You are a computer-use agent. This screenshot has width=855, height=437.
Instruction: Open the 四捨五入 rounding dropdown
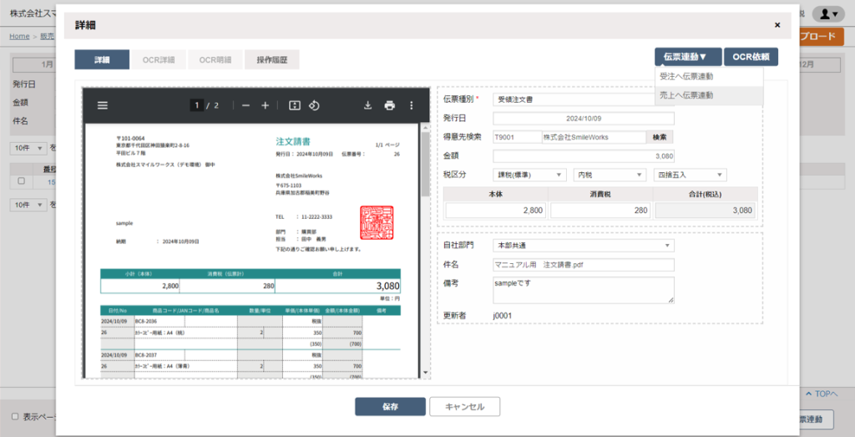click(x=691, y=175)
